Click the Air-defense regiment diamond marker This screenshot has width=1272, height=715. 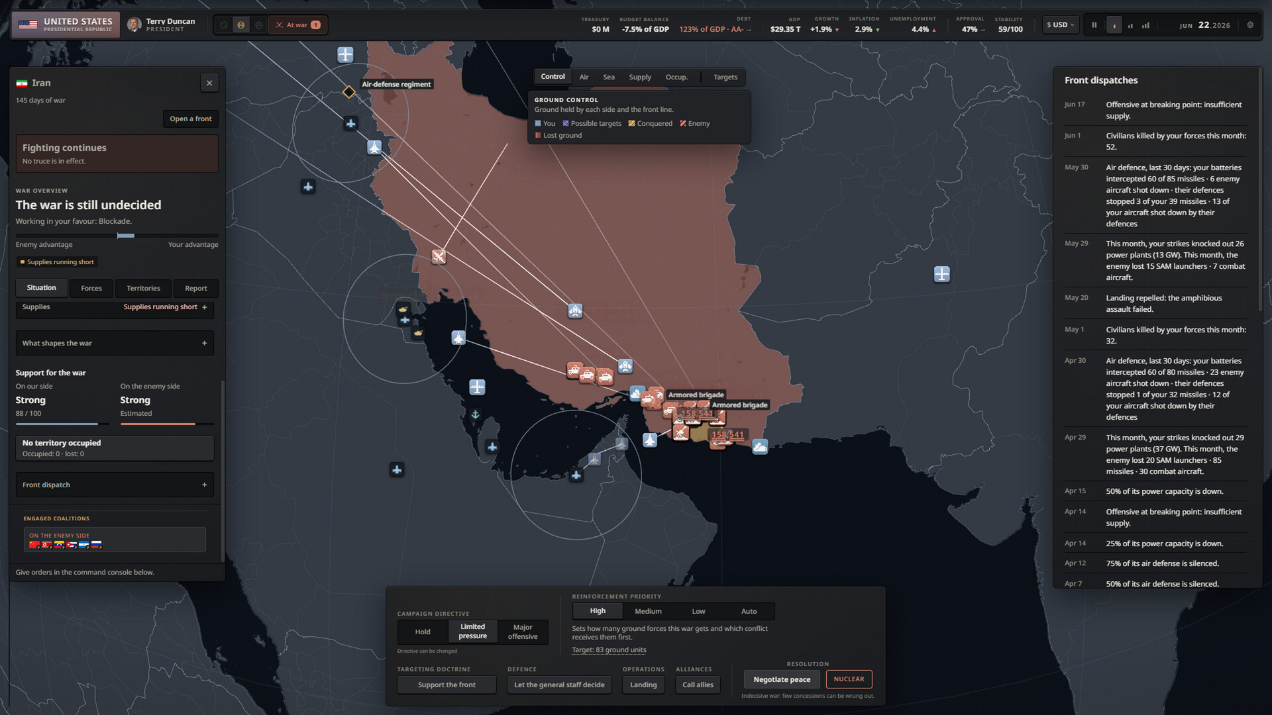[x=348, y=92]
